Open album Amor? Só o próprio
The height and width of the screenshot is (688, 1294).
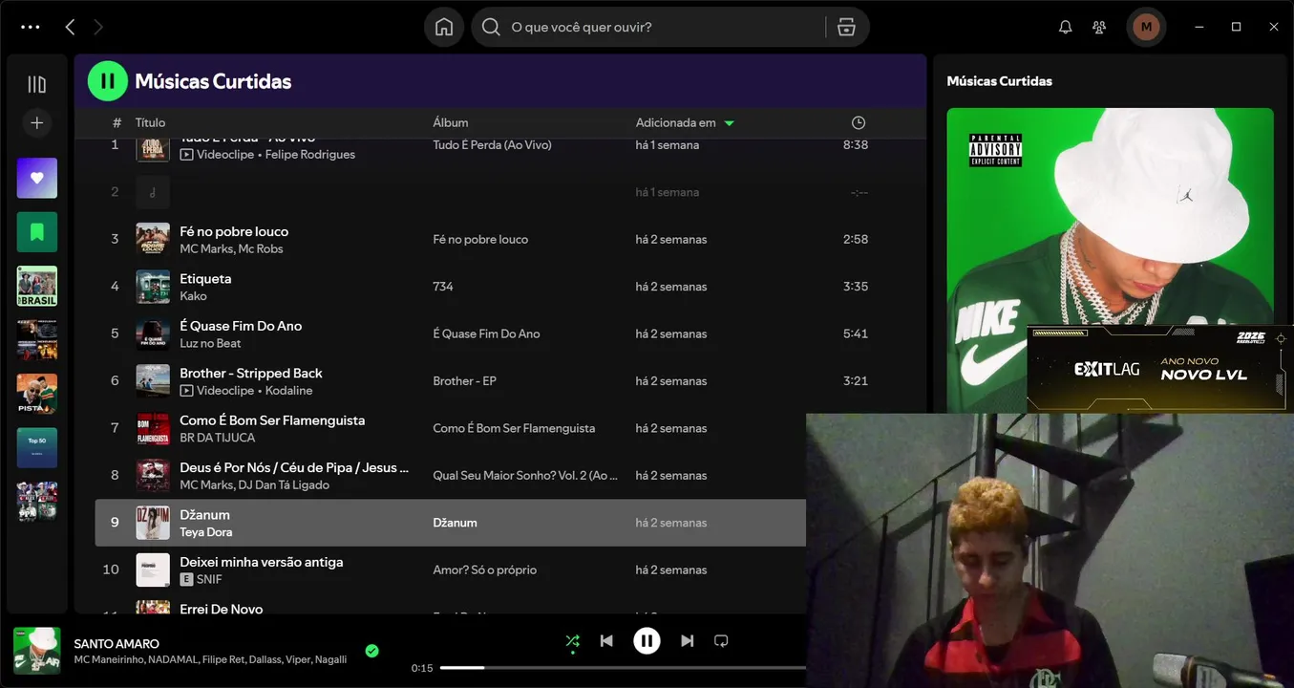pyautogui.click(x=484, y=570)
